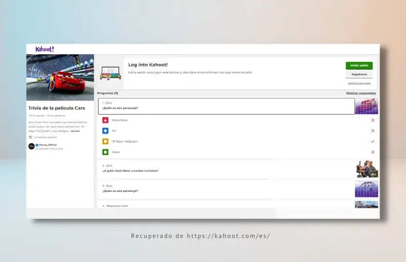Click the Kahoot! logo
The image size is (406, 262).
pyautogui.click(x=44, y=49)
